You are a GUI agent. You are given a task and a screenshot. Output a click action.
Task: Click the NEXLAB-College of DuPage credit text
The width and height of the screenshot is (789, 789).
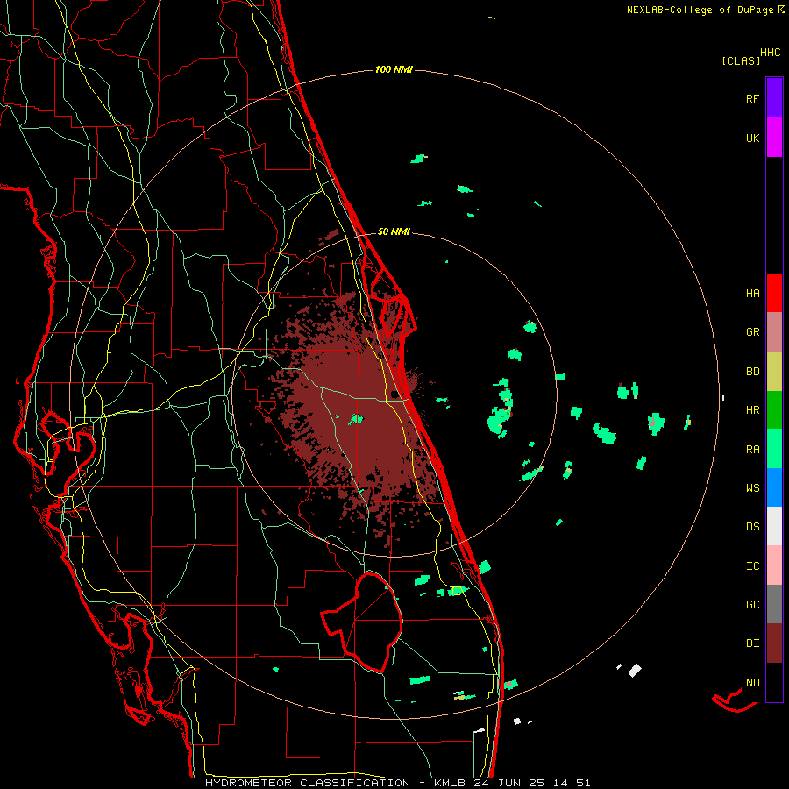pyautogui.click(x=701, y=10)
